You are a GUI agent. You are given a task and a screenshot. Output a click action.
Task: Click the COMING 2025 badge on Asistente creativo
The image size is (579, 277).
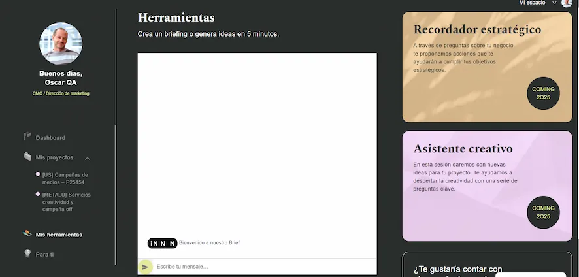(543, 212)
